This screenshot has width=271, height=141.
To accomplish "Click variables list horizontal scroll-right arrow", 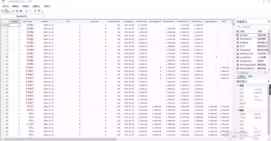I will pos(266,73).
